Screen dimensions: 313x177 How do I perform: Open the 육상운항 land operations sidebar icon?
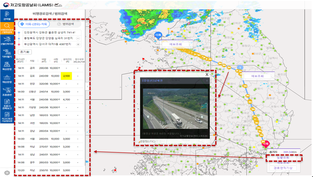7,66
